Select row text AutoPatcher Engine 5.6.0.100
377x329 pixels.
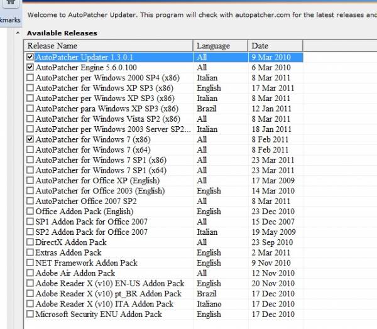[x=86, y=68]
